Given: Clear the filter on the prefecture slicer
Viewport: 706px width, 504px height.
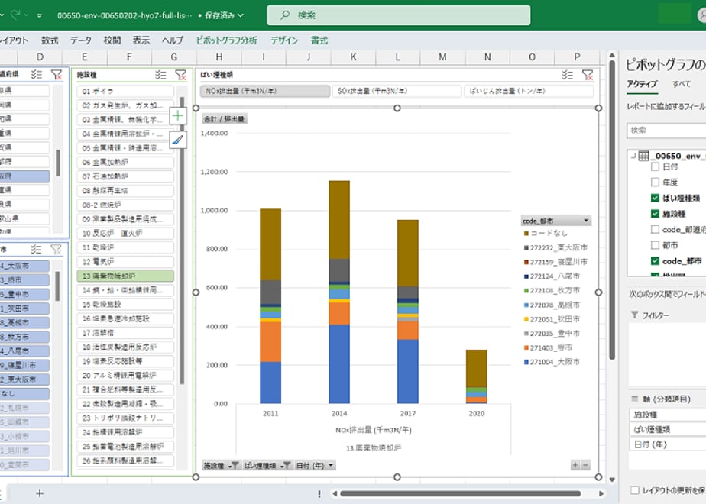Looking at the screenshot, I should tap(57, 75).
